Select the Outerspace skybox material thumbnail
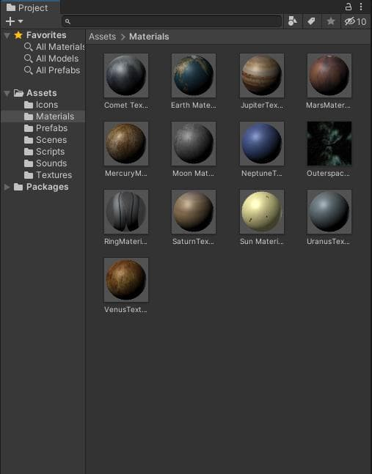 tap(329, 144)
